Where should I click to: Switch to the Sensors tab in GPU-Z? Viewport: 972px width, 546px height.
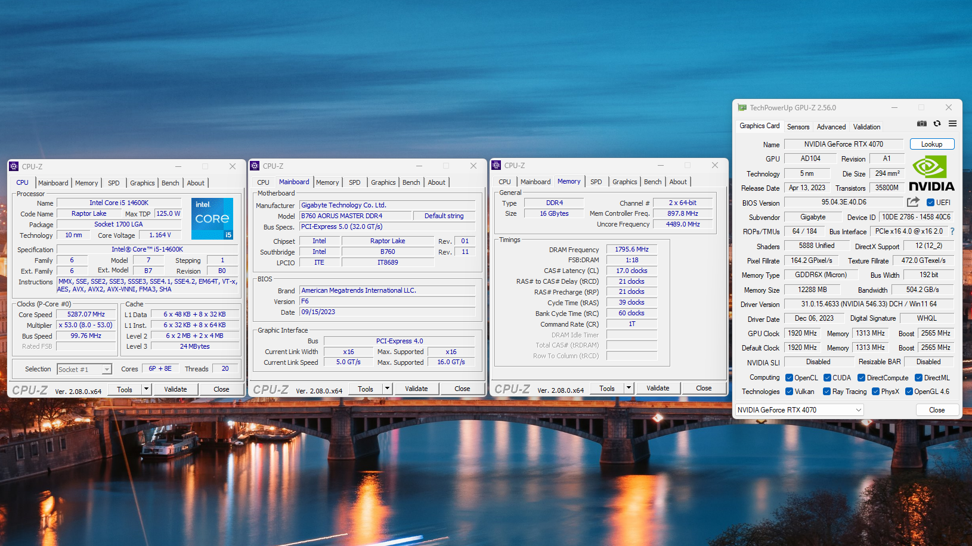[798, 127]
